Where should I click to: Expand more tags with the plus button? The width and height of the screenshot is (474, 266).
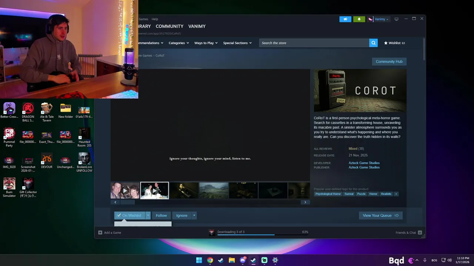tap(396, 194)
